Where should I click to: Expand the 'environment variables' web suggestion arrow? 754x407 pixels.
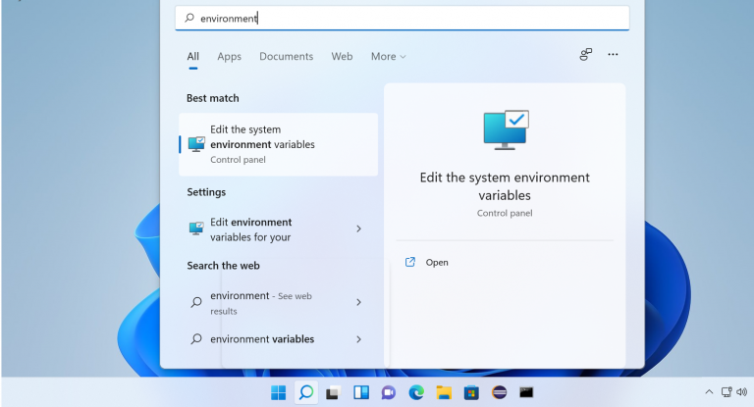[x=358, y=339]
